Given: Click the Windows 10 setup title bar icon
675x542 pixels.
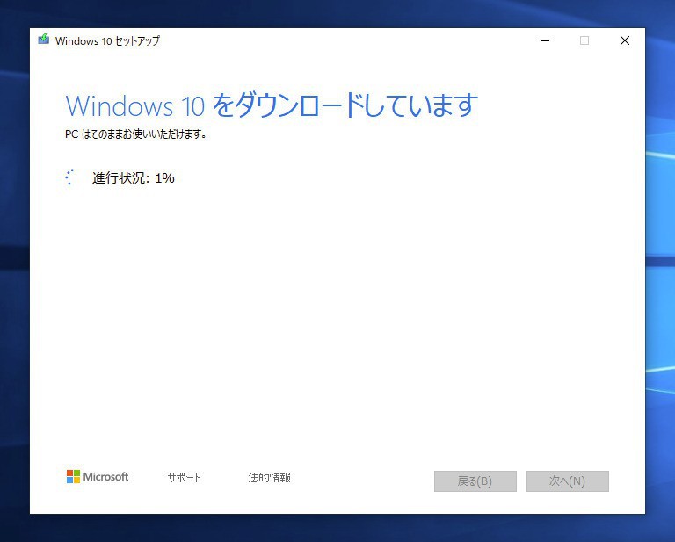Looking at the screenshot, I should click(43, 40).
